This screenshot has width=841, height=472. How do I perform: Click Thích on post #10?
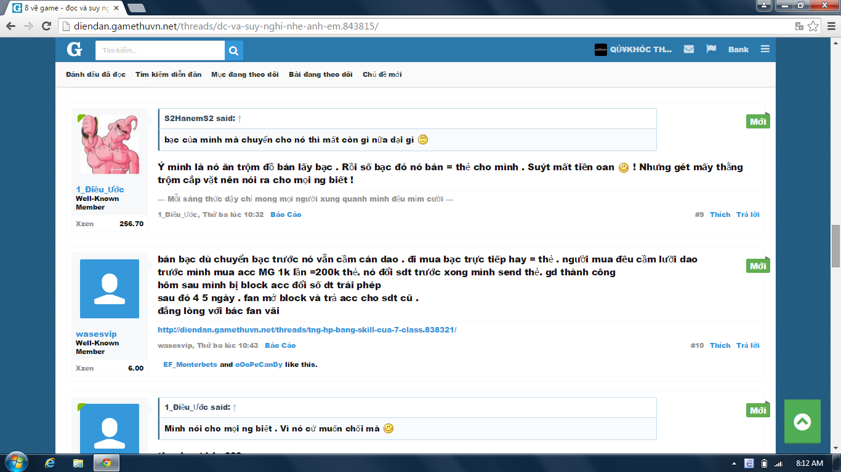coord(720,345)
